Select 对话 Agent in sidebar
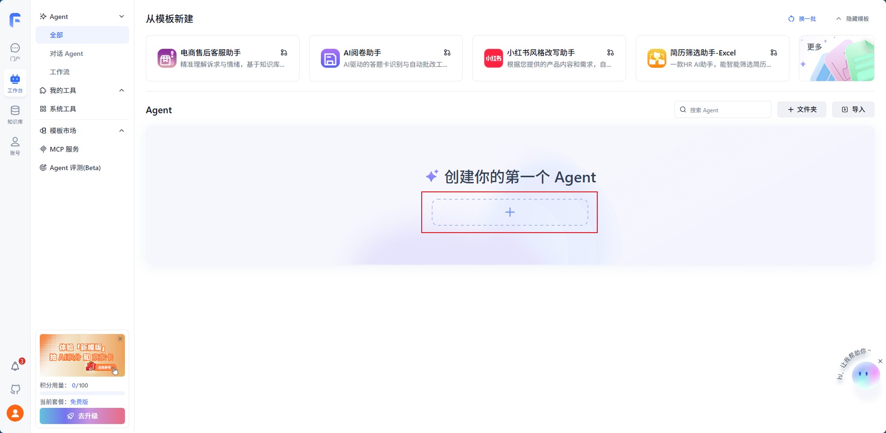The image size is (886, 433). coord(66,54)
